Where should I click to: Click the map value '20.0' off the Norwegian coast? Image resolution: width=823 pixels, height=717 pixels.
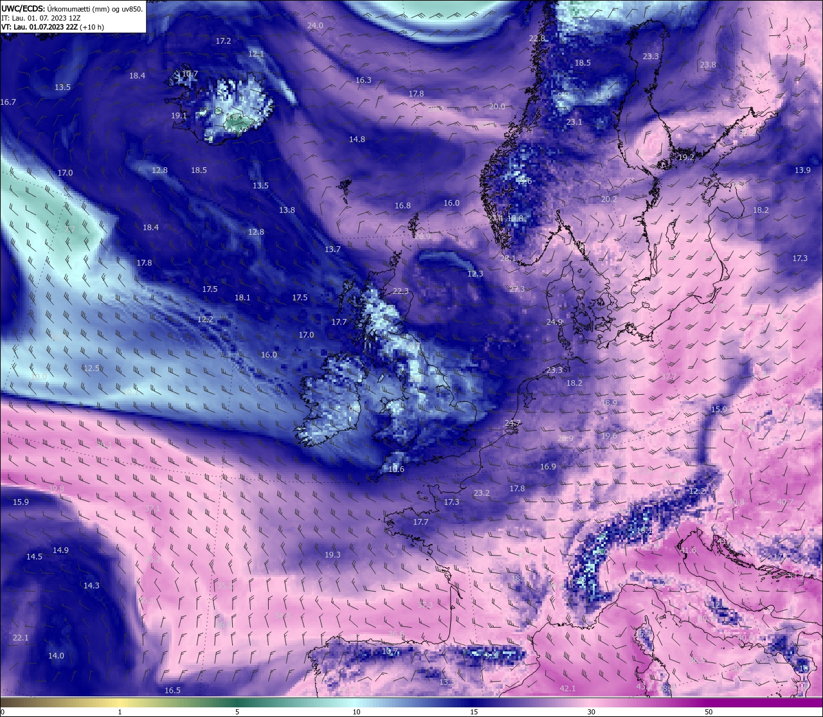pyautogui.click(x=497, y=107)
